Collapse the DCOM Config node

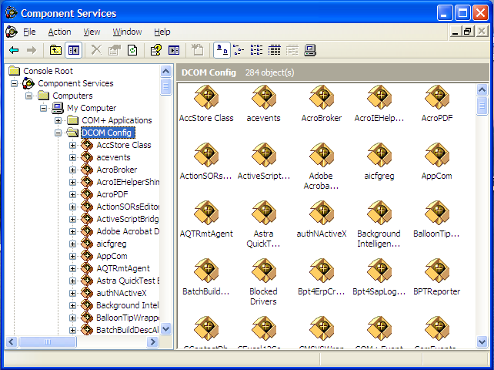[x=58, y=133]
